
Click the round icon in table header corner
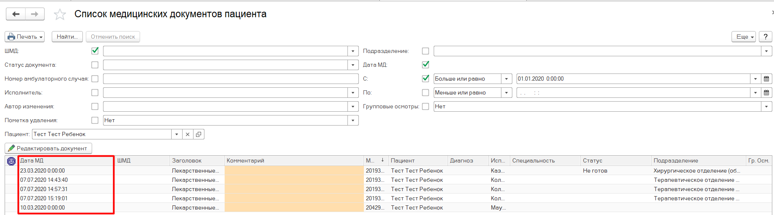(11, 161)
